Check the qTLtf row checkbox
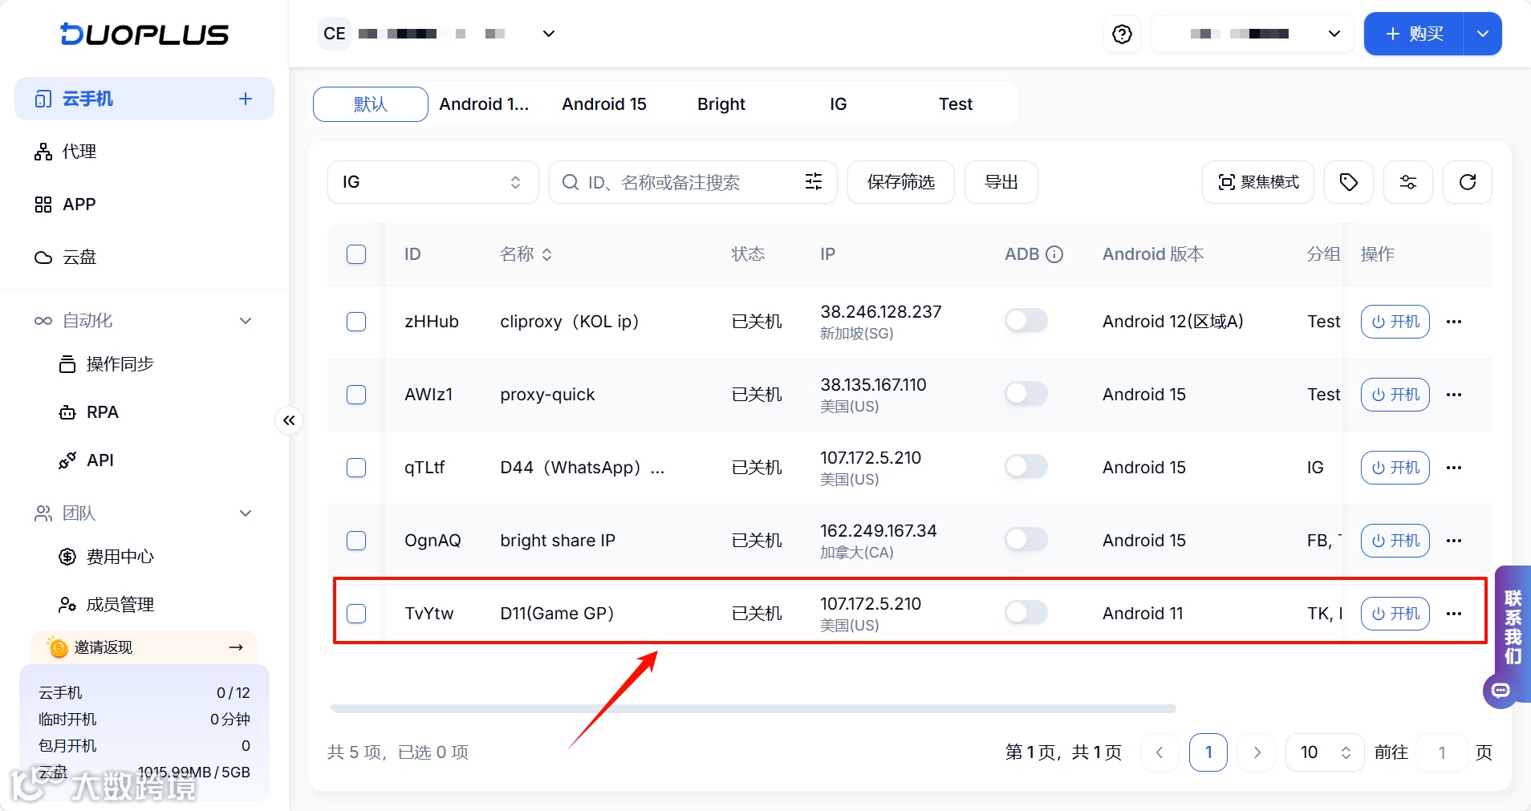1531x811 pixels. click(x=356, y=468)
